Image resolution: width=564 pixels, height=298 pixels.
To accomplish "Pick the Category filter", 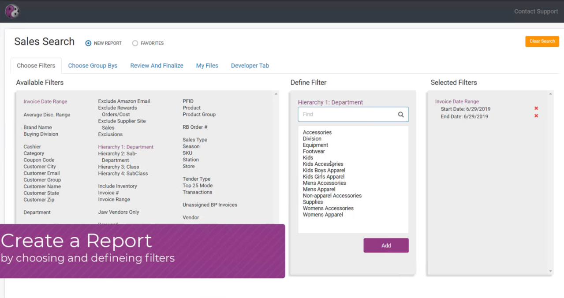I will click(x=34, y=153).
